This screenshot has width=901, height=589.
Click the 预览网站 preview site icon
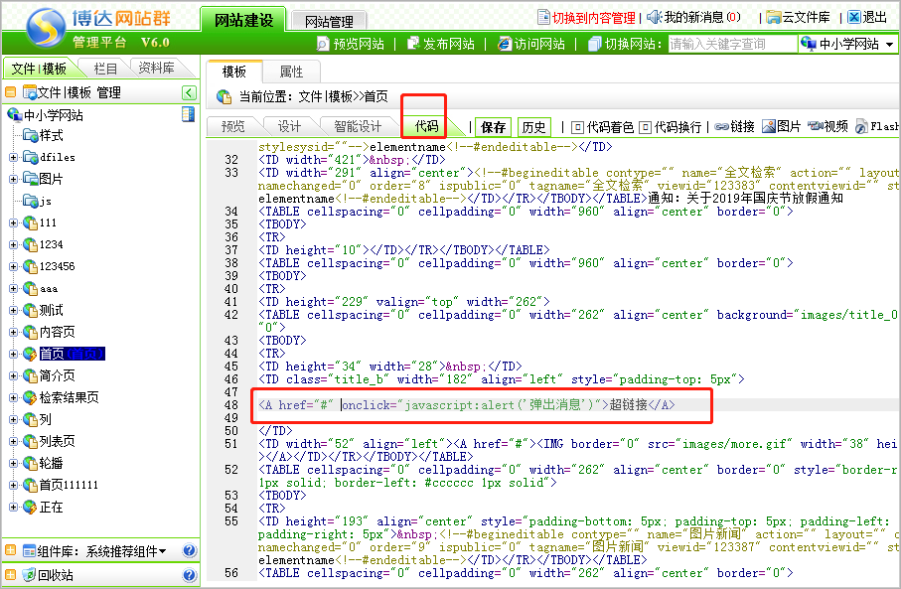coord(323,44)
